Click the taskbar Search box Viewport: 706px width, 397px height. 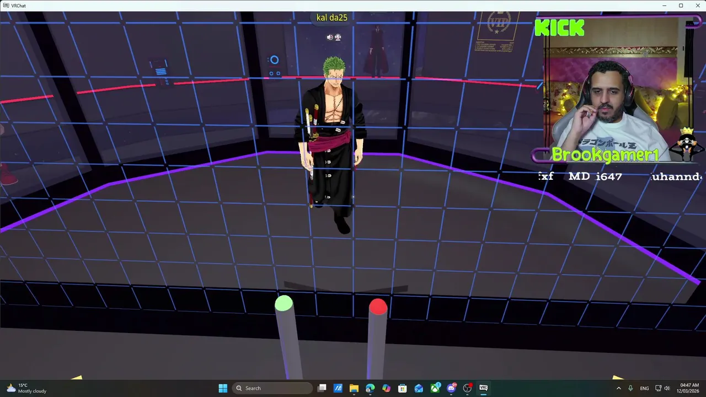coord(272,388)
